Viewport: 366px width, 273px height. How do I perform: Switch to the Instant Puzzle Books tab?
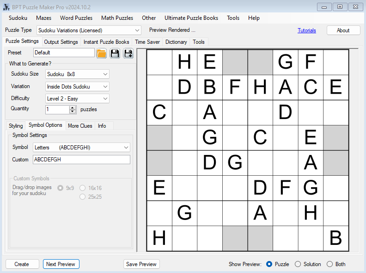(x=106, y=42)
